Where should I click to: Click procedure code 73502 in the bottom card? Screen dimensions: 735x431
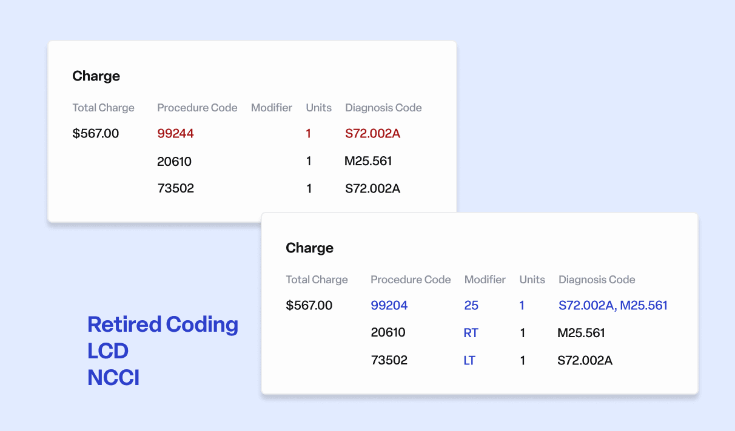click(389, 361)
